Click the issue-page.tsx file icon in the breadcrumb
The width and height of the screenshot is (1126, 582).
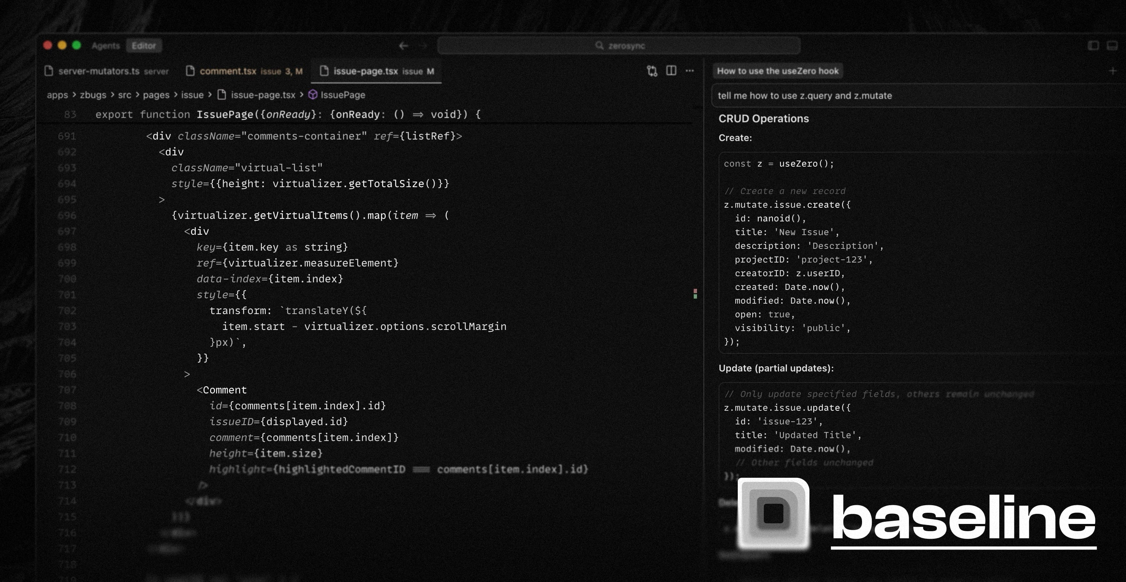222,95
